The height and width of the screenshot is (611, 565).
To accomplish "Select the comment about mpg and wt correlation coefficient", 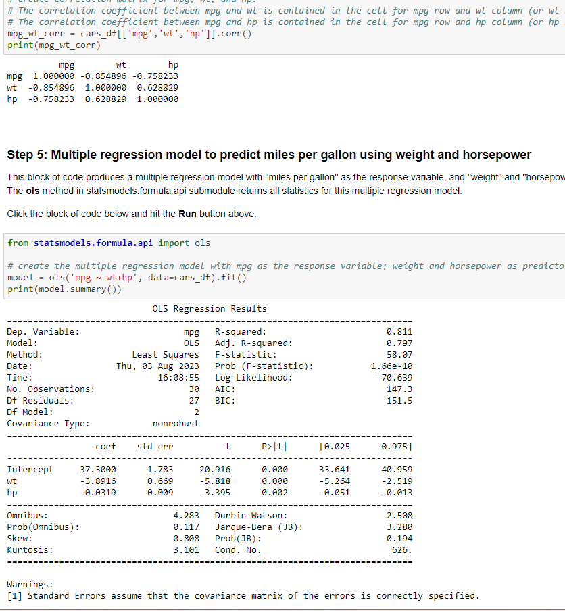I will [286, 11].
